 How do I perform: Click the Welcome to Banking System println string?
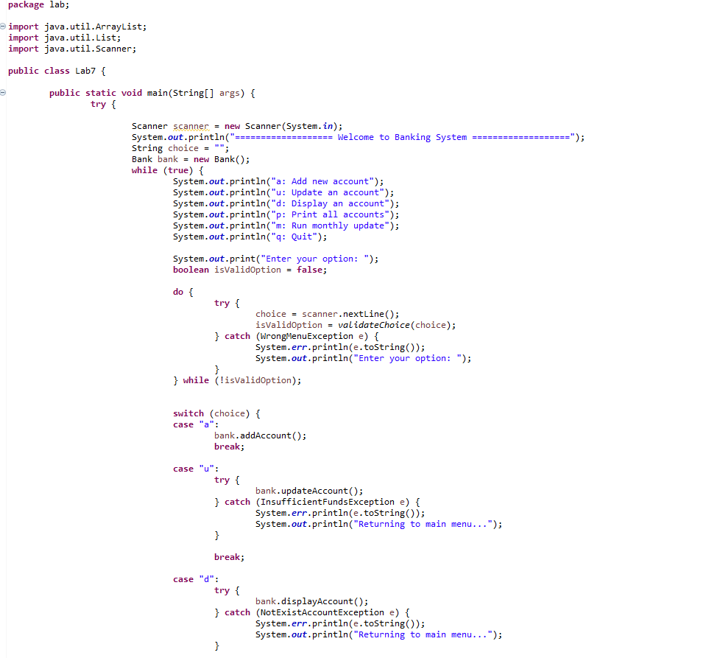coord(412,136)
